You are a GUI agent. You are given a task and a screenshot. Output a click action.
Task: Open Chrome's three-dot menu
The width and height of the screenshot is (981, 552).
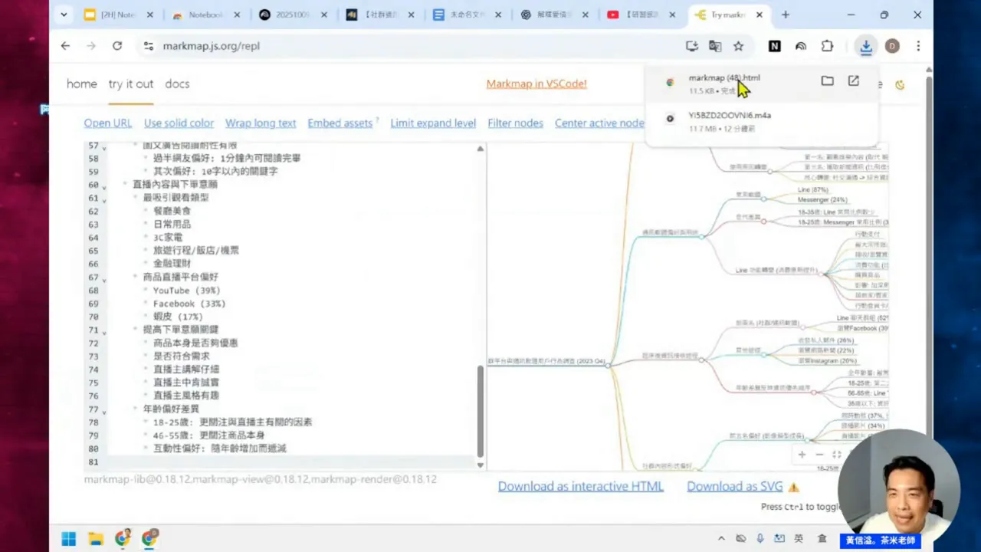(918, 46)
